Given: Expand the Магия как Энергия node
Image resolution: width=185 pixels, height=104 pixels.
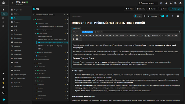Looking at the screenshot, I should pos(36,53).
